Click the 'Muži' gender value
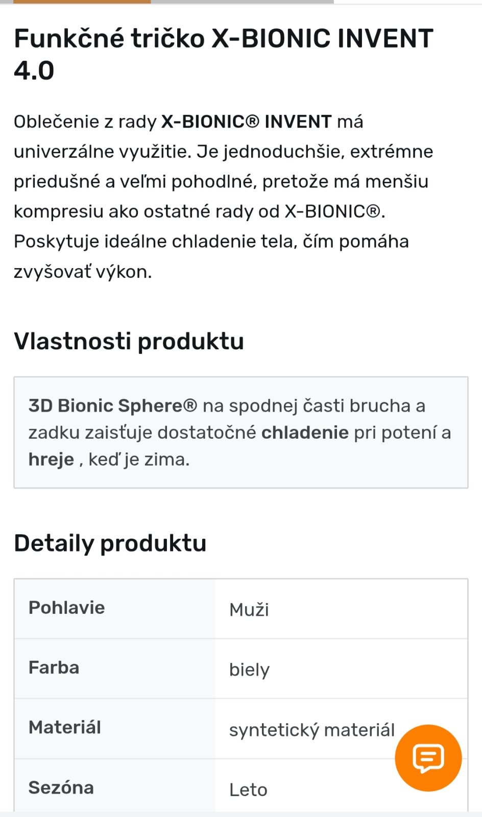Viewport: 482px width, 817px height. click(x=249, y=610)
